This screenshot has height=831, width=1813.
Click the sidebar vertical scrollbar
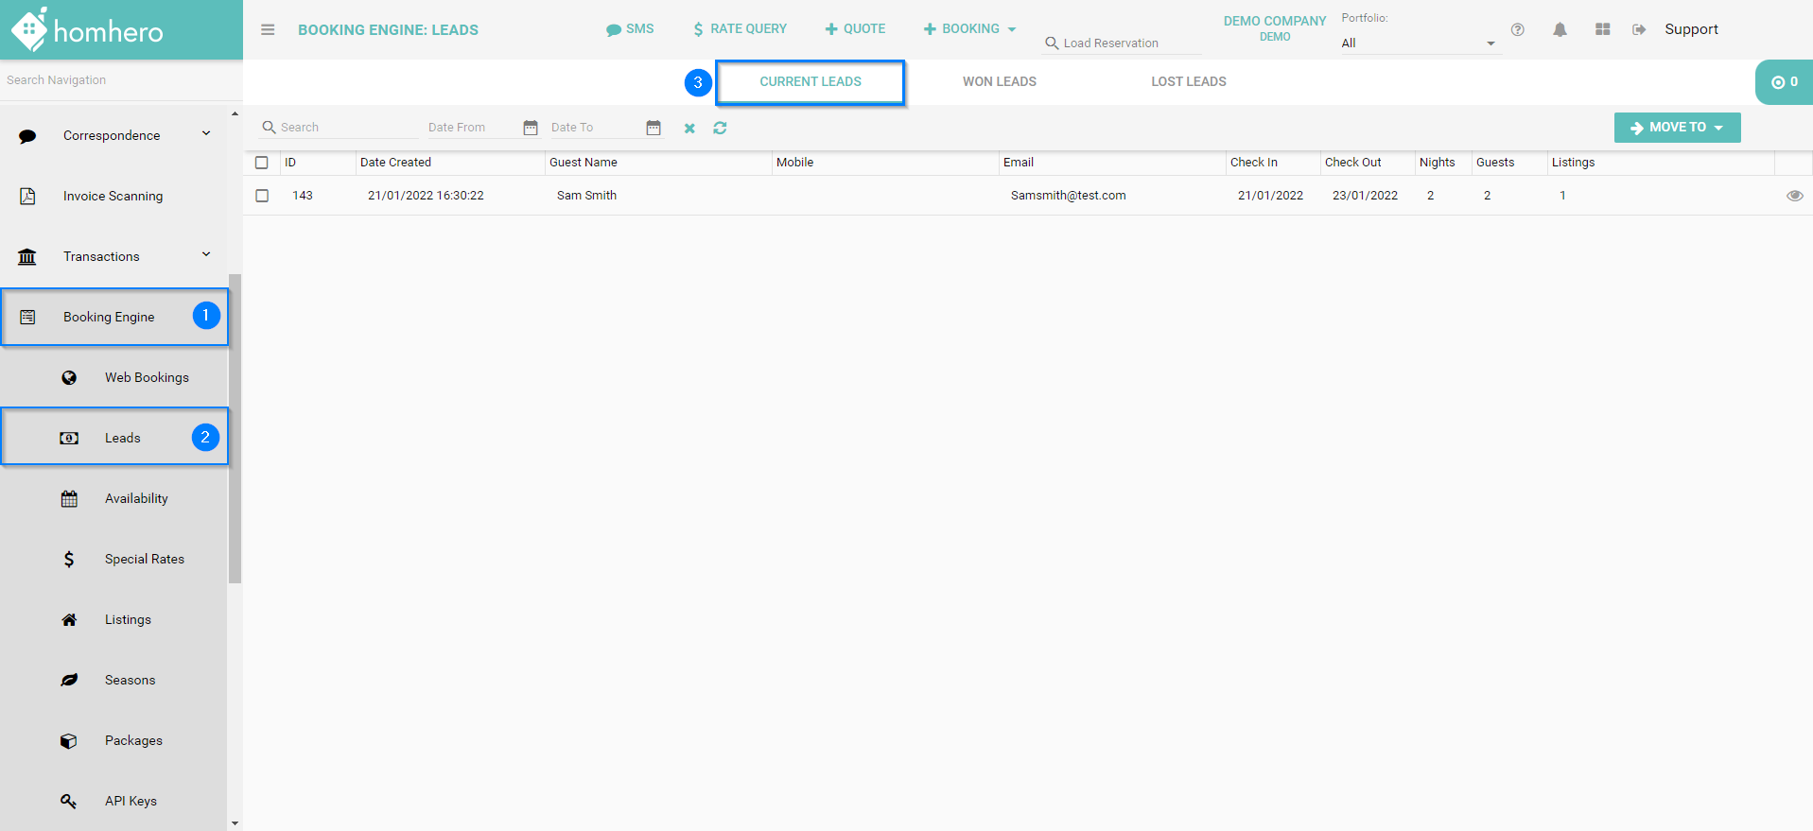[x=235, y=425]
